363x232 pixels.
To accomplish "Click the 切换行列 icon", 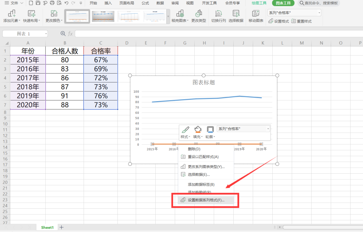I will point(218,16).
